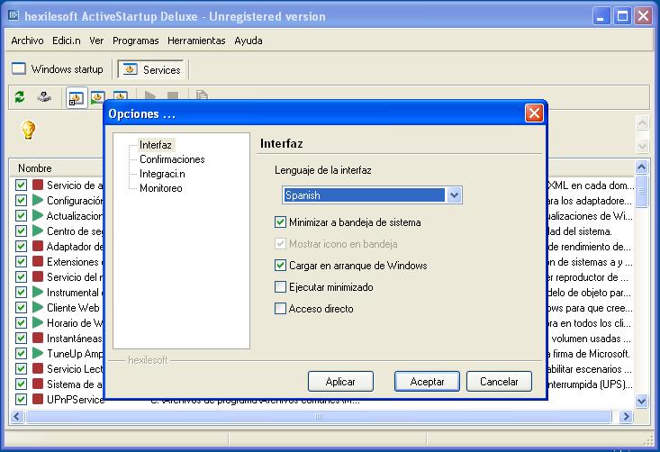
Task: Enable 'Ejecutar minimizado' option
Action: click(280, 287)
